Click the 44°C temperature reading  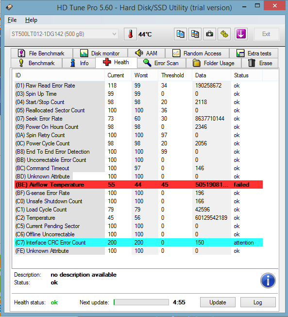145,35
